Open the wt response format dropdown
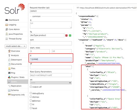Viewport: 137px width, 110px height. pyautogui.click(x=51, y=83)
